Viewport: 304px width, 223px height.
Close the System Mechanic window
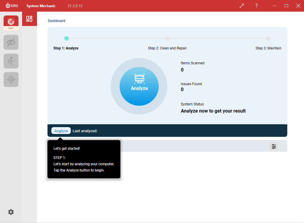pyautogui.click(x=298, y=6)
